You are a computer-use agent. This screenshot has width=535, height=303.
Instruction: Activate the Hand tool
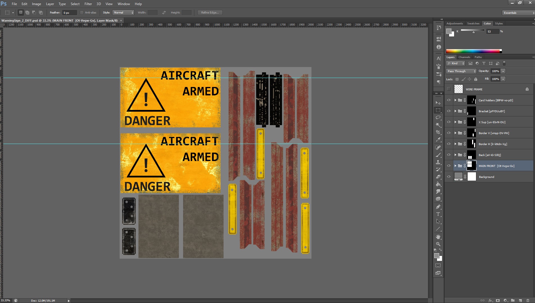pos(438,237)
